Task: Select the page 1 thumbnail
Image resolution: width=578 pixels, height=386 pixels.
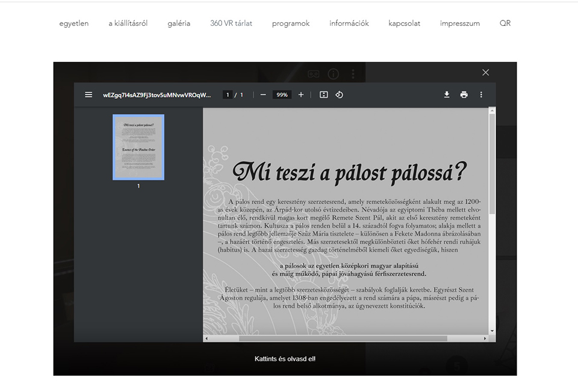Action: (138, 148)
